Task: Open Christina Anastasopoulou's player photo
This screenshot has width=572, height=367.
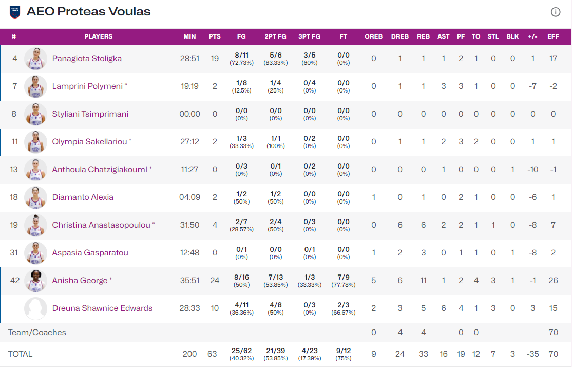Action: click(35, 225)
